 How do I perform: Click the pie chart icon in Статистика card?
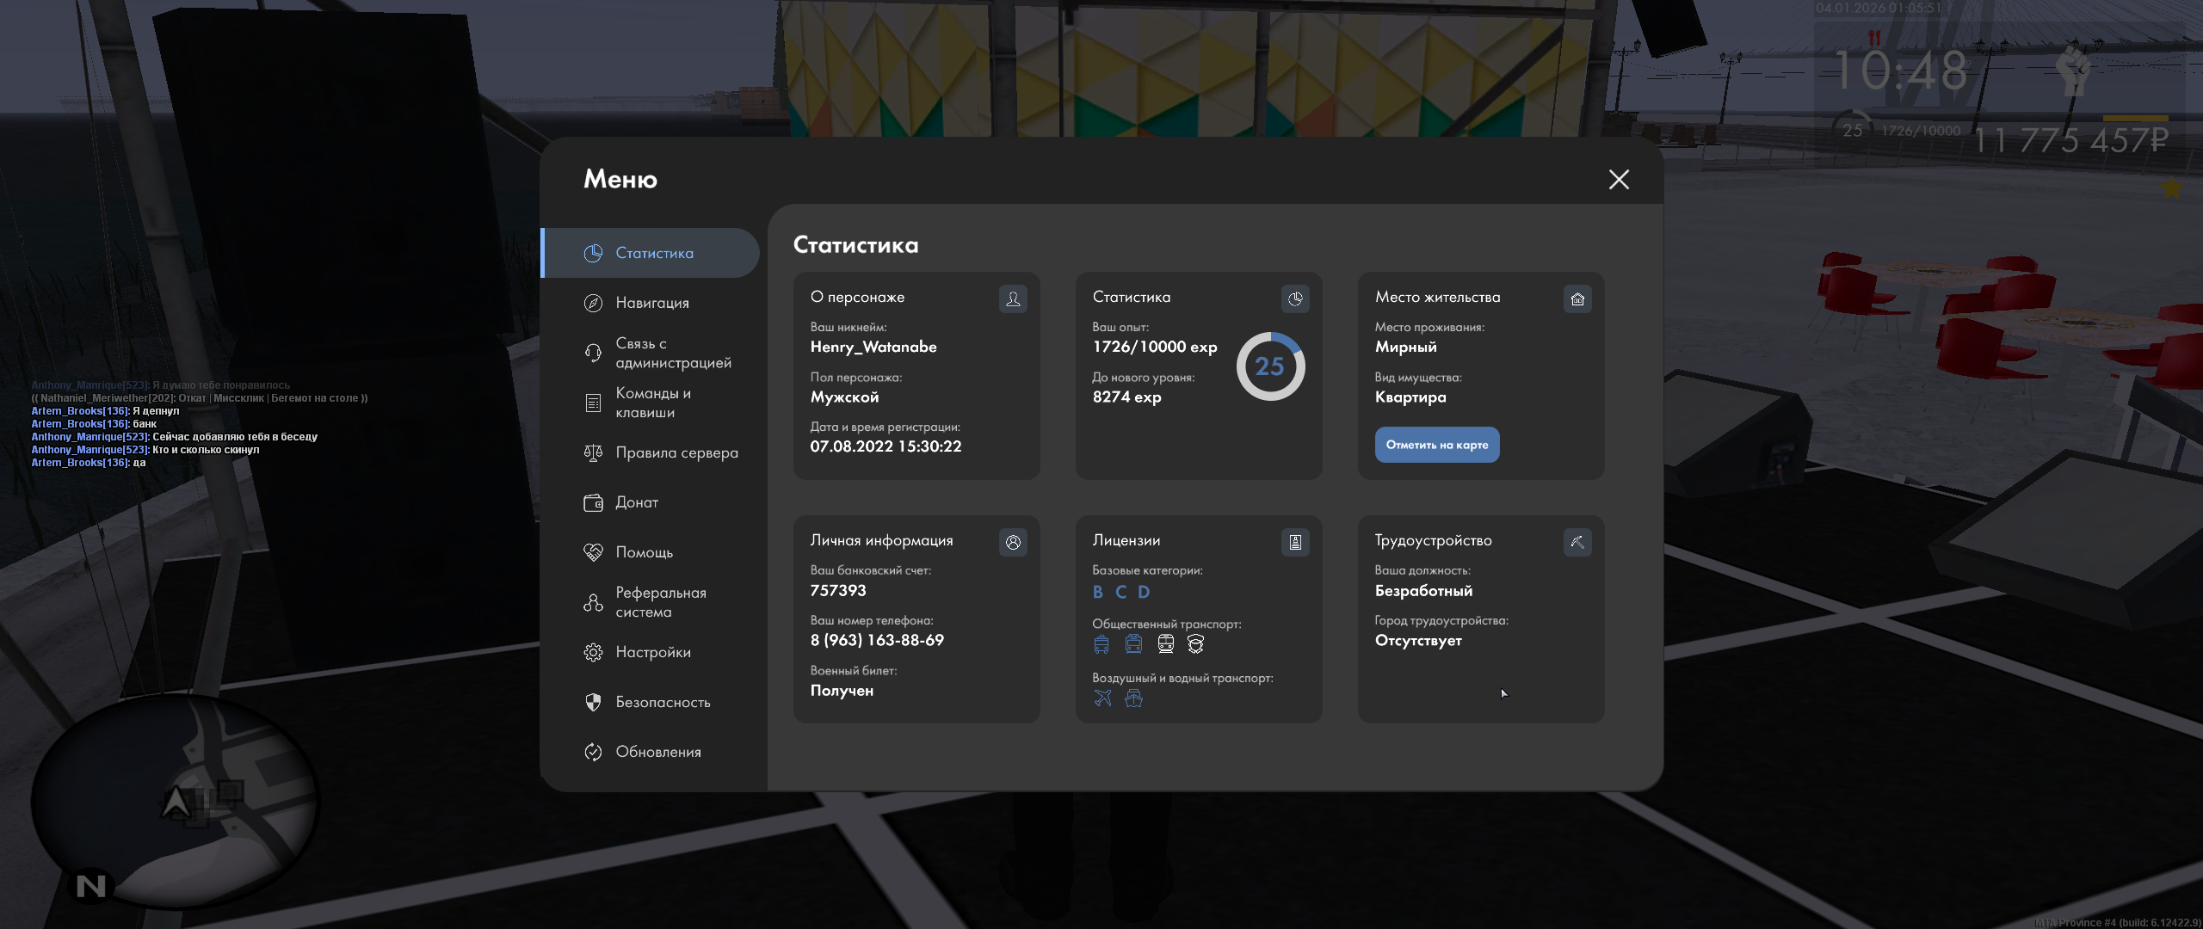[x=1295, y=298]
